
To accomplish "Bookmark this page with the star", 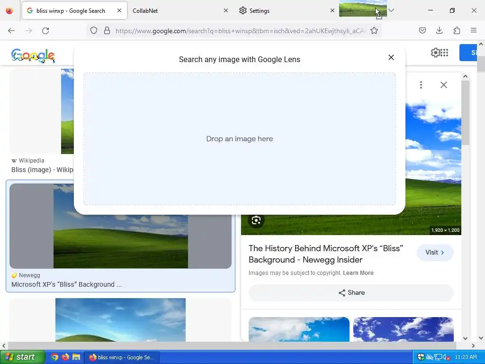I will [374, 30].
